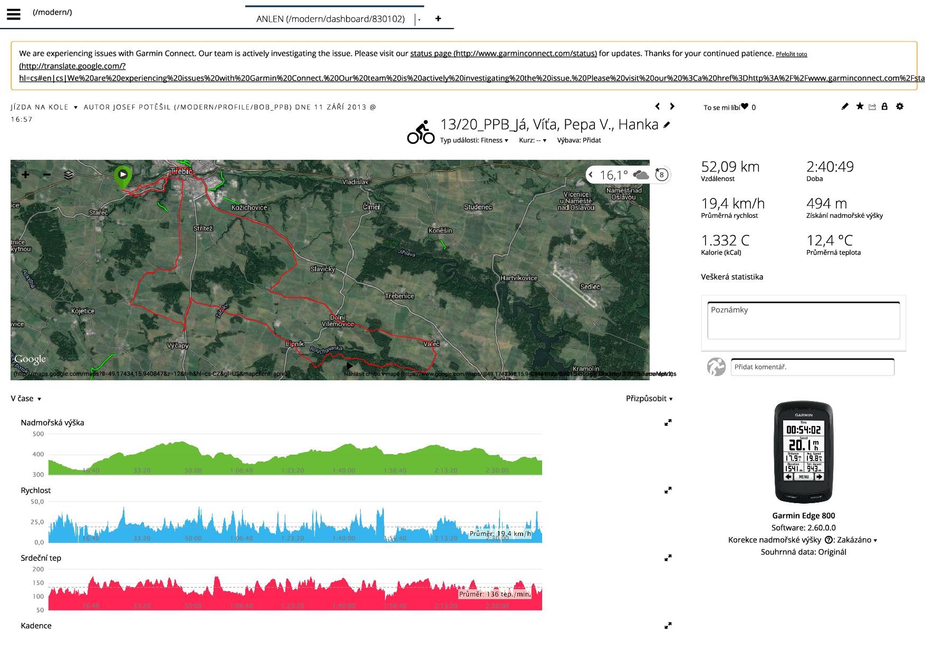Like the activity with heart icon
The image size is (925, 654).
click(745, 107)
